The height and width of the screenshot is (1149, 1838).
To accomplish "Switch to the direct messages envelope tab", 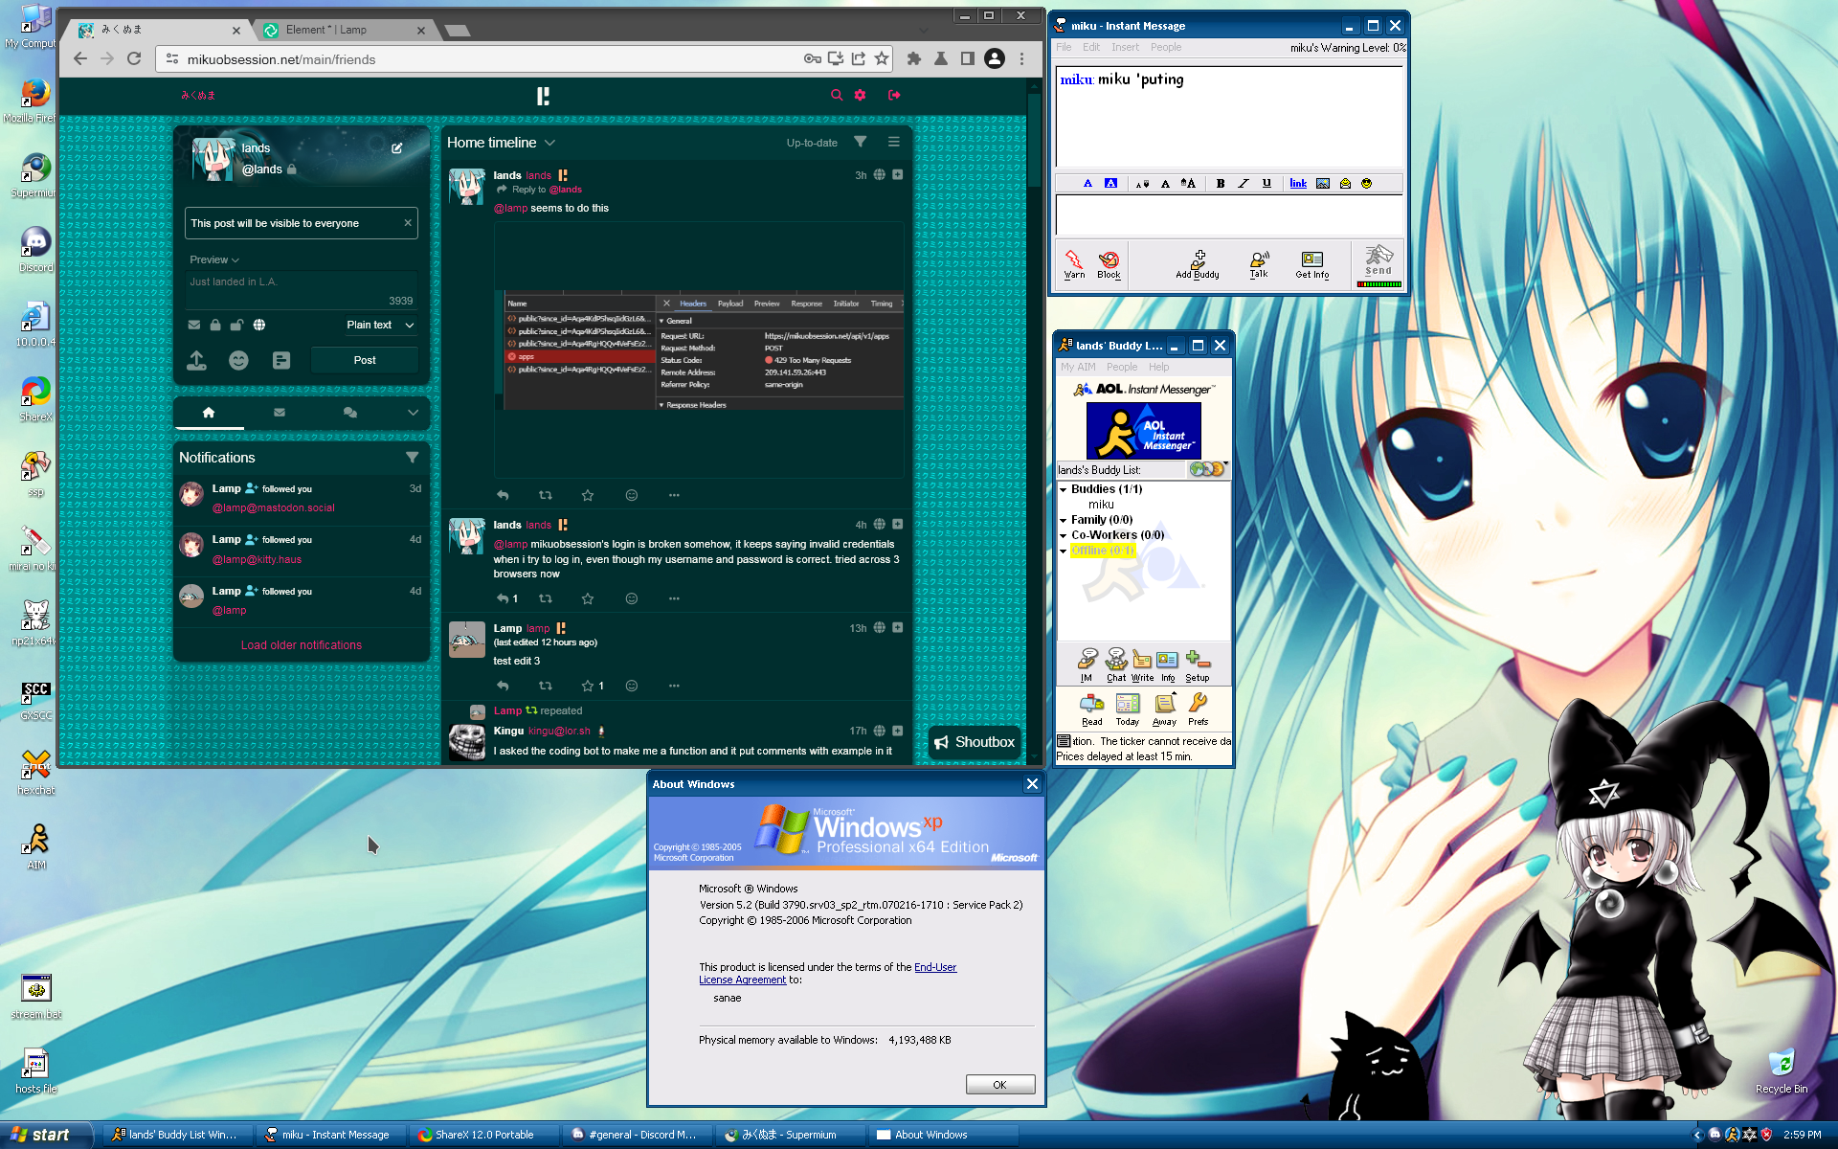I will coord(280,413).
